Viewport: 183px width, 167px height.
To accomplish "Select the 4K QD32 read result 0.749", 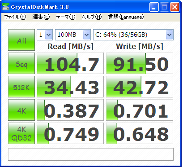I will pos(70,133).
